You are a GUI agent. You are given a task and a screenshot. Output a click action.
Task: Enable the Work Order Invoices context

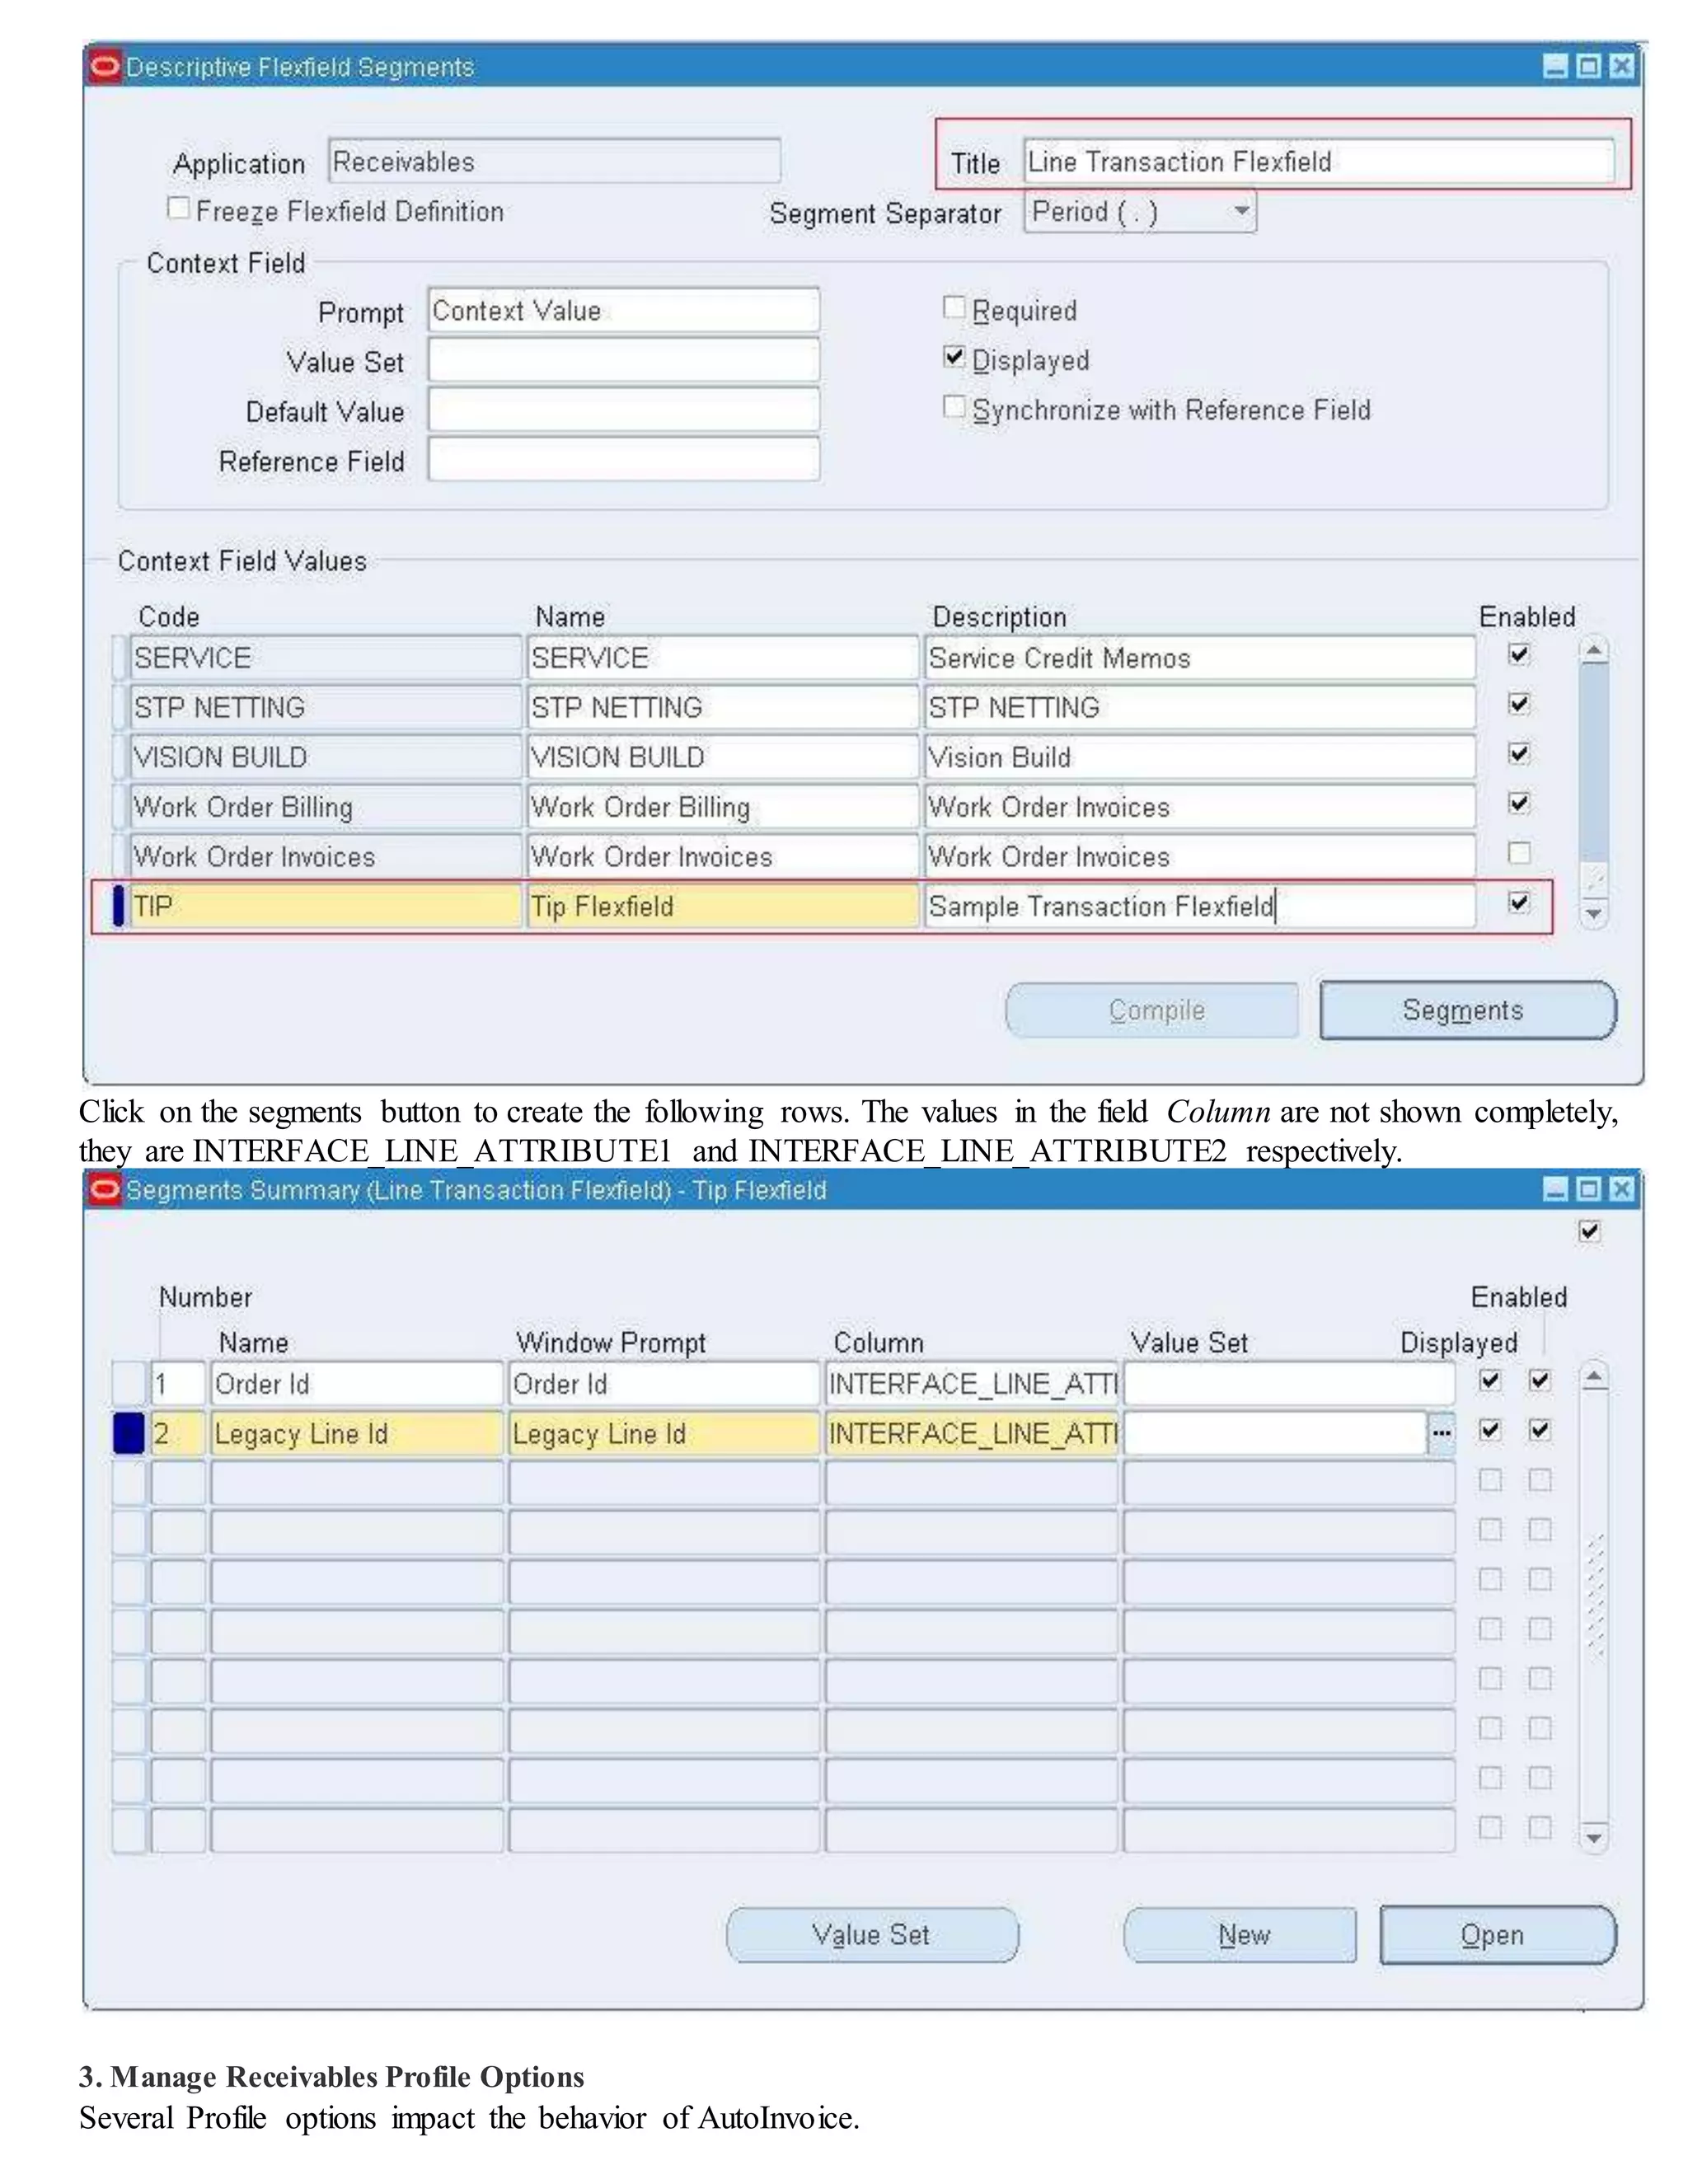point(1518,853)
